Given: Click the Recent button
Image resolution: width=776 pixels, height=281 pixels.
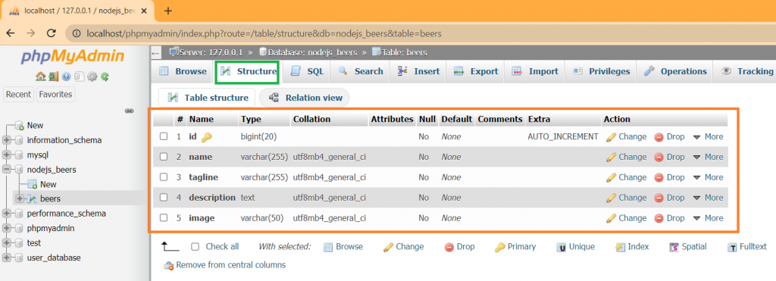Looking at the screenshot, I should tap(19, 94).
